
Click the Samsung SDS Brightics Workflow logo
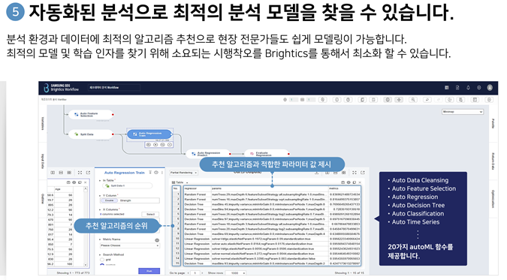click(x=61, y=88)
